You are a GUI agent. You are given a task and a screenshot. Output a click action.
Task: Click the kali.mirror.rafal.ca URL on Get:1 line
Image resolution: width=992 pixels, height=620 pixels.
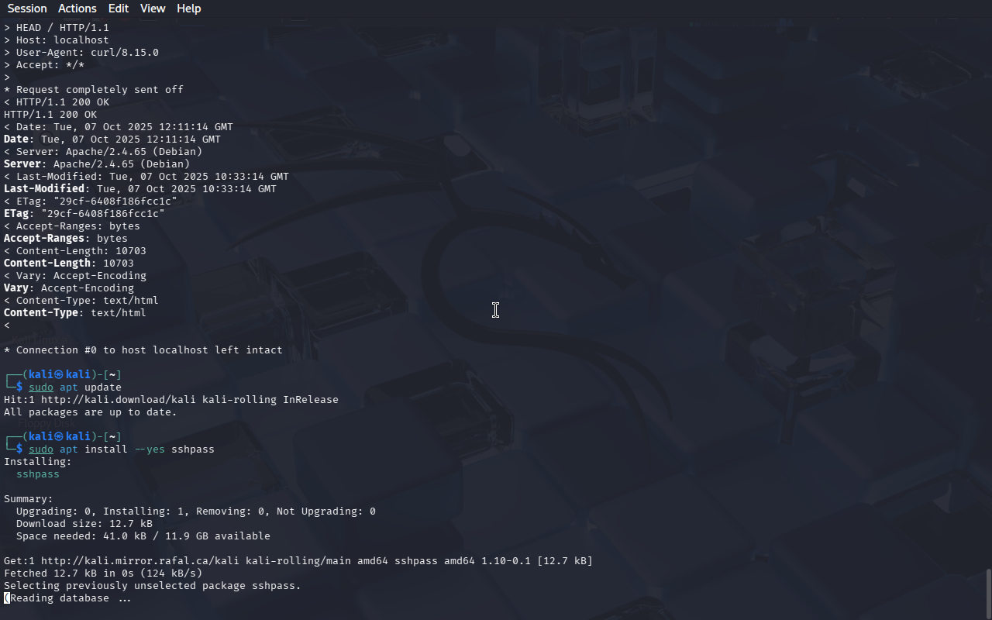click(140, 561)
